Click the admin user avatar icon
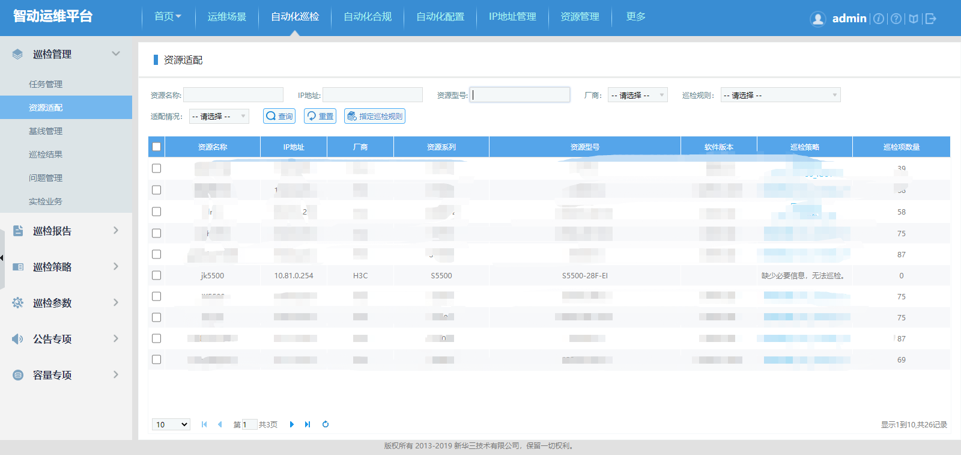 point(817,19)
